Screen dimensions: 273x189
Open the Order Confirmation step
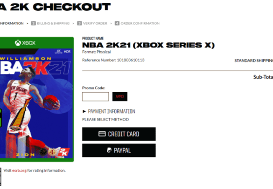coord(140,23)
